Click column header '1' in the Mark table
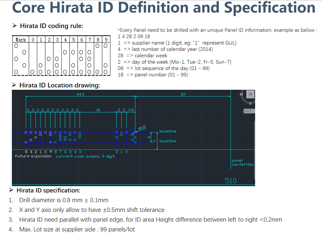322x234 pixels. [41, 40]
